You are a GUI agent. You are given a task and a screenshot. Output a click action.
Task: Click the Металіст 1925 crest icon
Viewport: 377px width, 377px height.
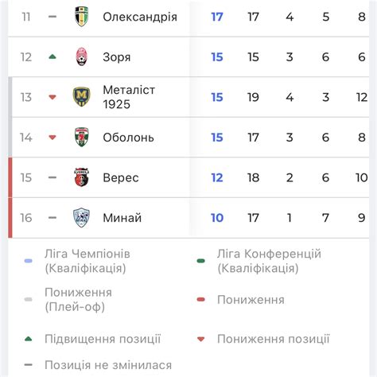[81, 97]
